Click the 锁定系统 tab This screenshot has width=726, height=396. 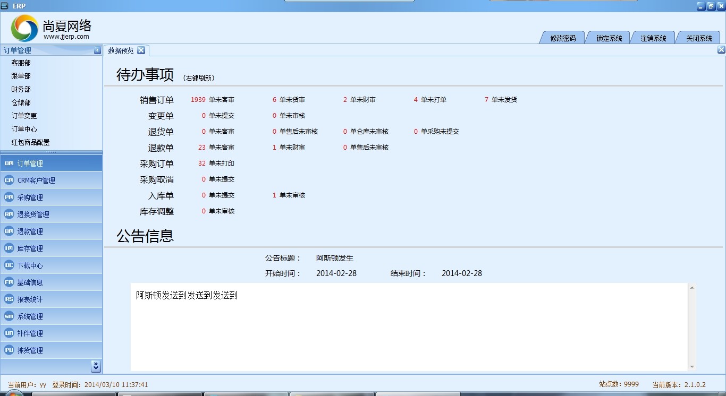609,38
